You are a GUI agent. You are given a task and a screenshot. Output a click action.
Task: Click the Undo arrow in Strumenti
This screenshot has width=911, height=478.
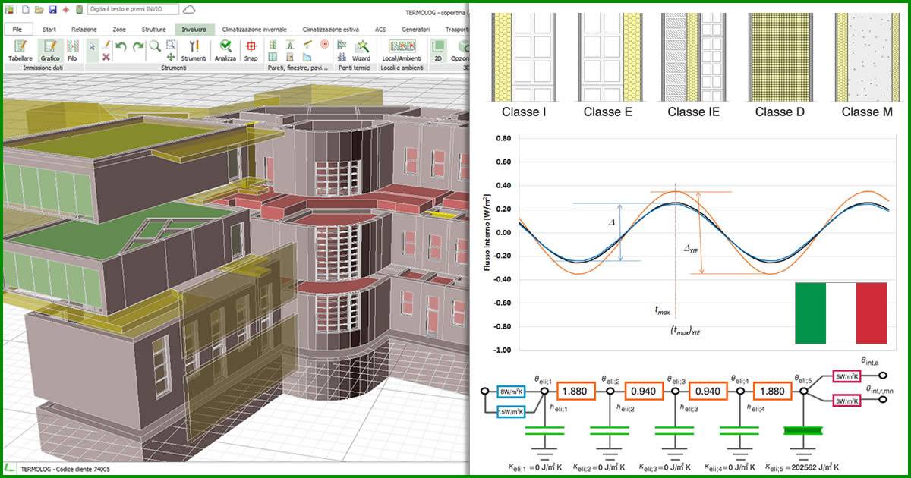121,46
